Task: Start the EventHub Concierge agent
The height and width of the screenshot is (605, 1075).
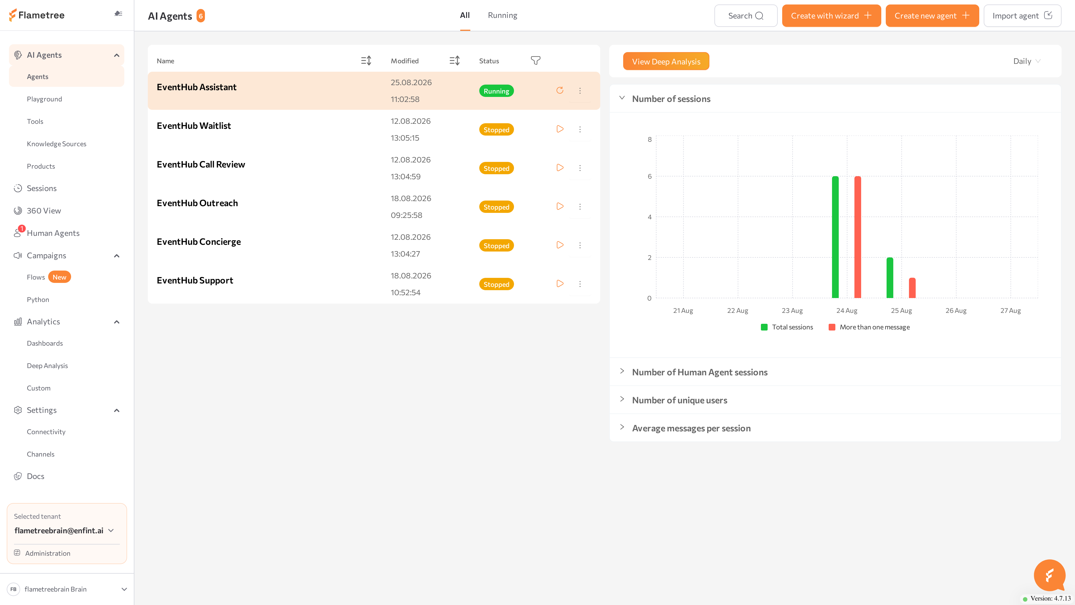Action: tap(560, 245)
